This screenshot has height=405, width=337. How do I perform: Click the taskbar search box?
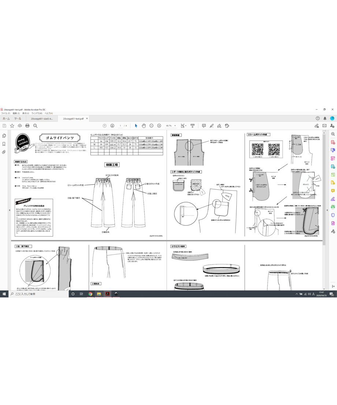[x=39, y=294]
